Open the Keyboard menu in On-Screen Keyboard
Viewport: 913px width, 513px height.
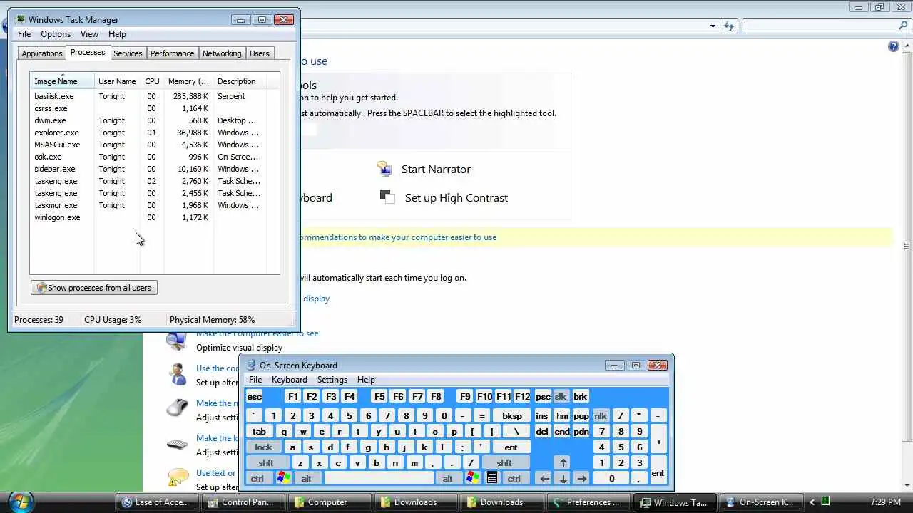point(289,380)
